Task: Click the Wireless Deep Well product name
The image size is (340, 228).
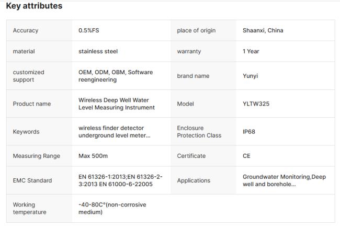Action: [116, 104]
